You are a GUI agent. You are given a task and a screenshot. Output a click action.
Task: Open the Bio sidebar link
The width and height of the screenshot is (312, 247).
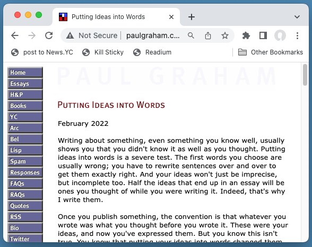click(x=25, y=228)
